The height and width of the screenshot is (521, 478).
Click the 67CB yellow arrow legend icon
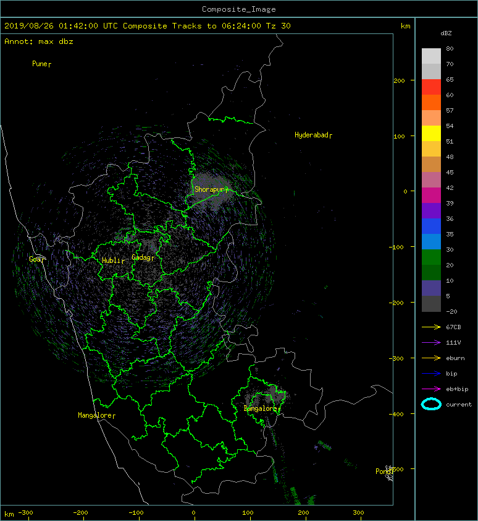pos(431,327)
